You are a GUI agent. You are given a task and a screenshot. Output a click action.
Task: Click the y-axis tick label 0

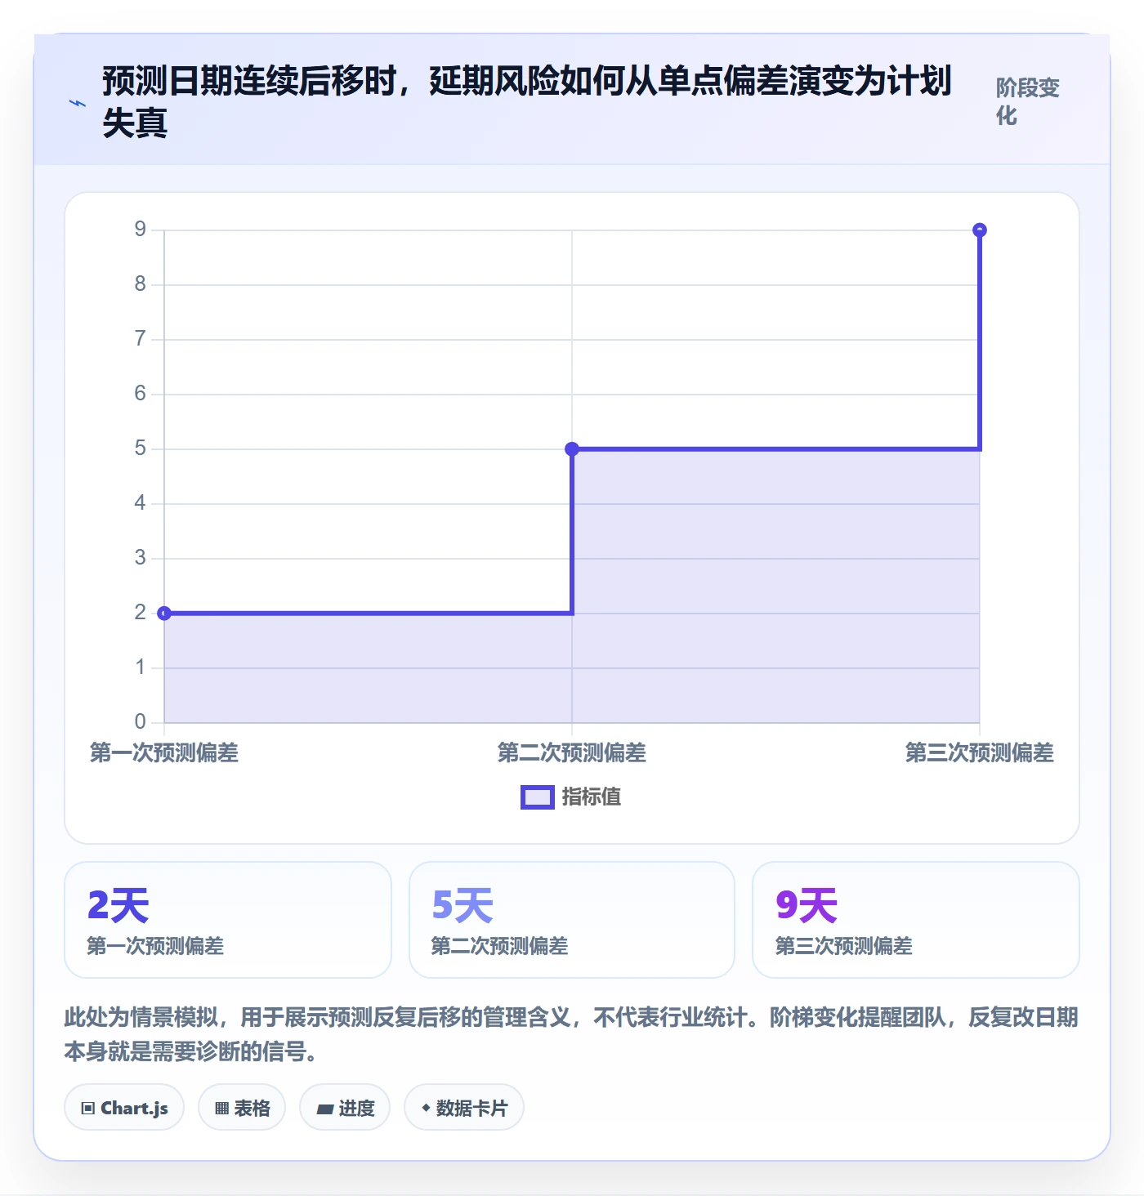tap(141, 722)
